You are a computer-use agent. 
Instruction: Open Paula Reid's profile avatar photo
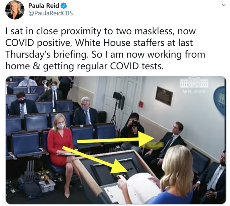(x=15, y=10)
